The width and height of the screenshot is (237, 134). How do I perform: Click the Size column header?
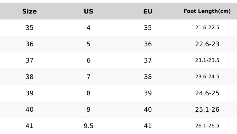tap(29, 11)
